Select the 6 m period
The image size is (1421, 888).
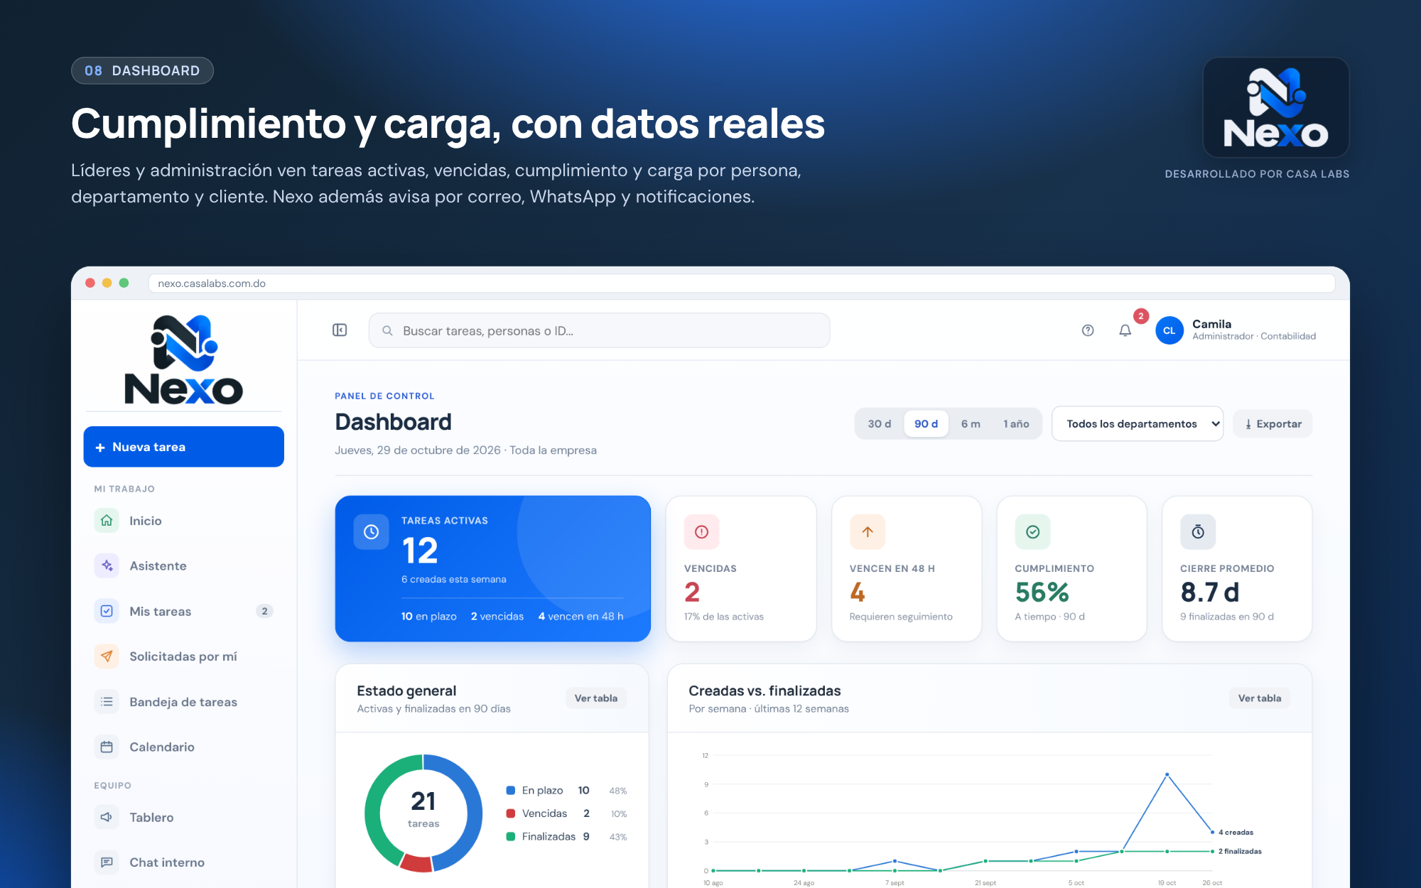[971, 423]
